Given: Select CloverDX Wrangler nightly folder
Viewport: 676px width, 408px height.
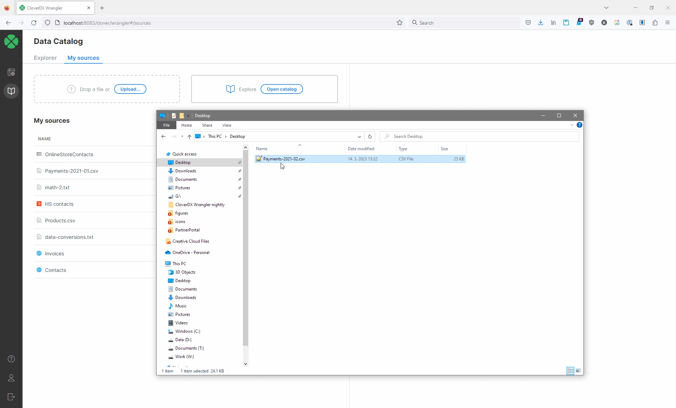Looking at the screenshot, I should pyautogui.click(x=200, y=205).
